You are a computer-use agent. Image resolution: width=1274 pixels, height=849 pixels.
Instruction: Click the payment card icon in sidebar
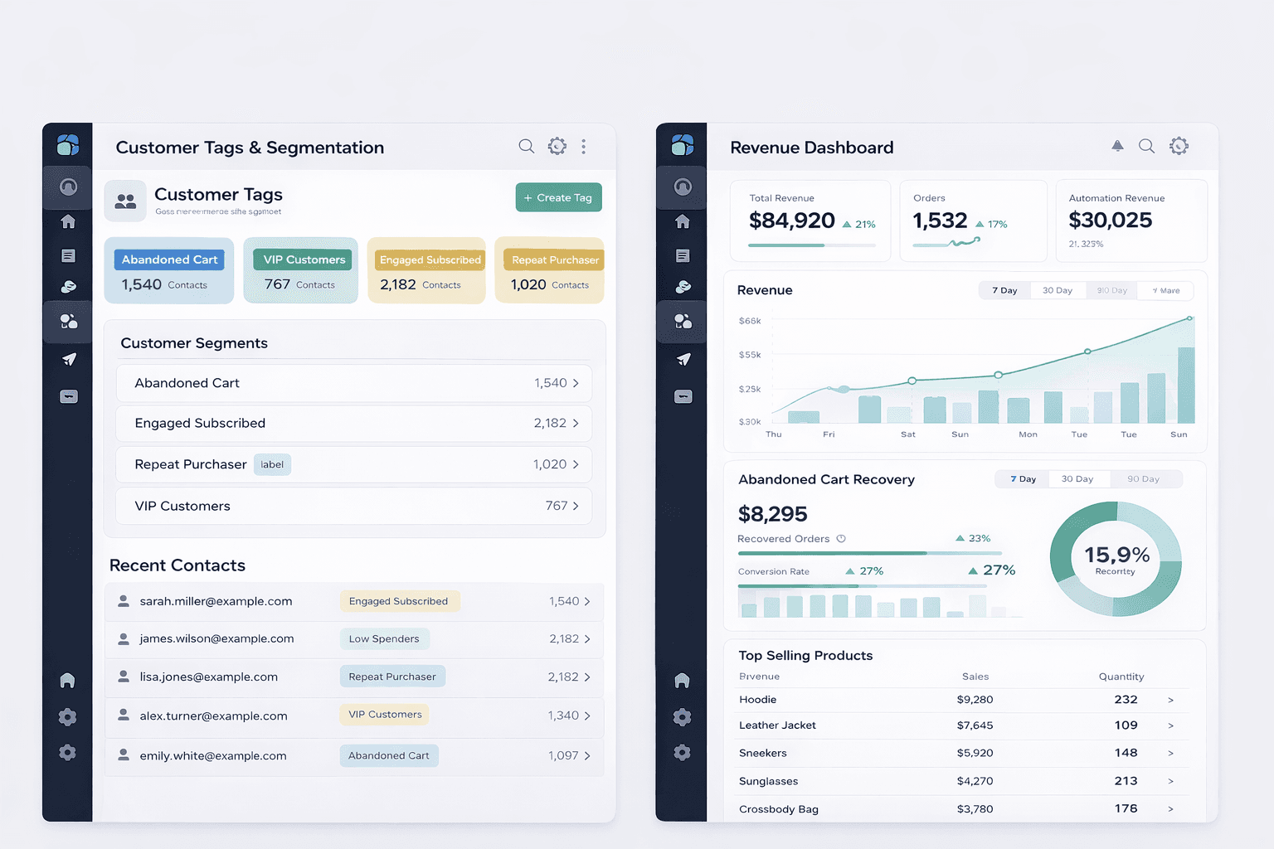click(x=67, y=396)
